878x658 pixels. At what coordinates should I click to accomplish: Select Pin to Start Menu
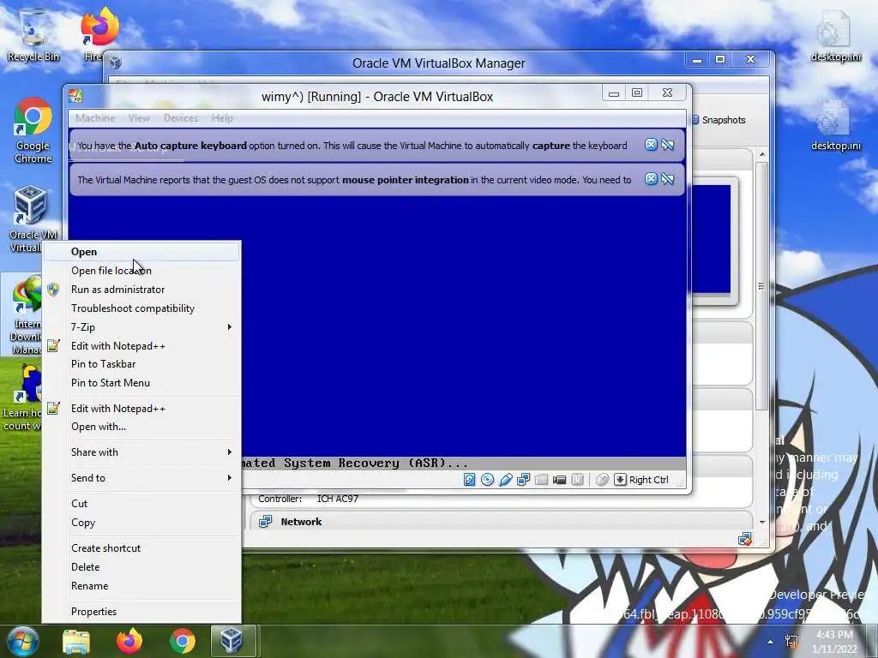tap(141, 383)
